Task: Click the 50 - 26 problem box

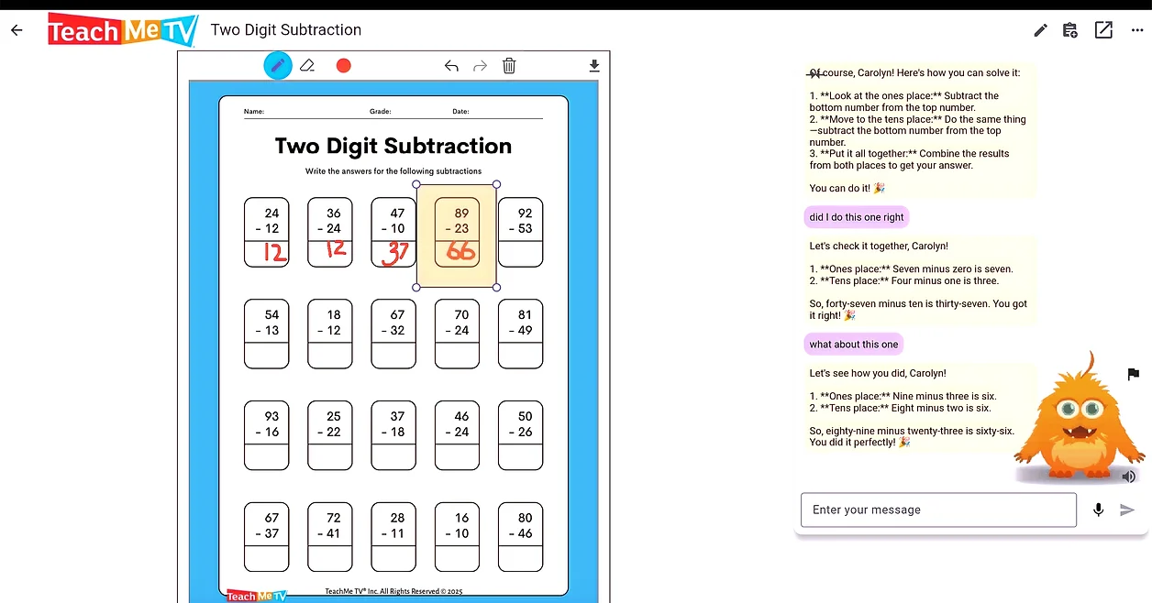Action: 520,435
